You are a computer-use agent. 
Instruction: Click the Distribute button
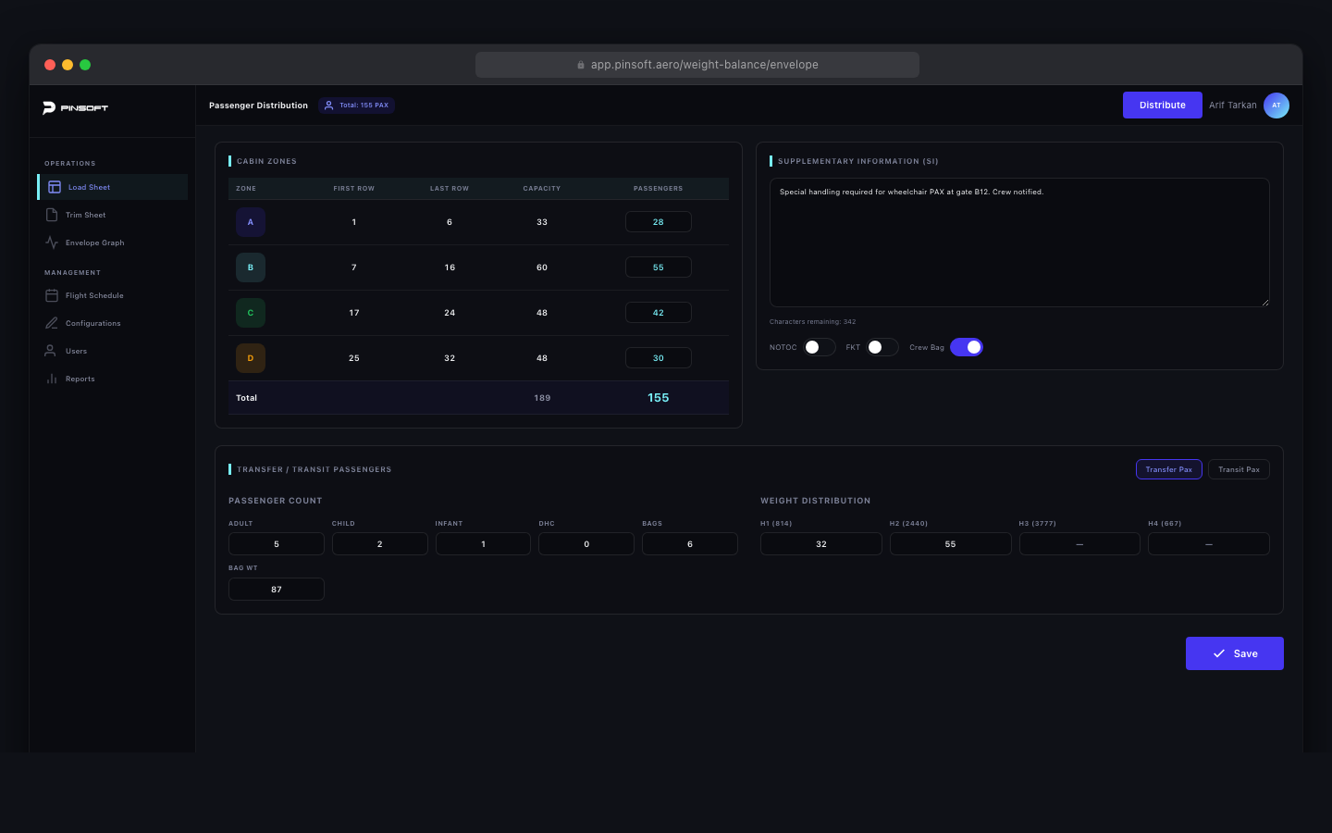click(x=1162, y=105)
